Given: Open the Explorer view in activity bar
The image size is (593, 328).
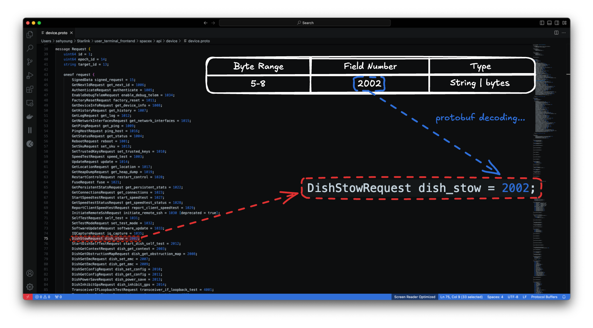Looking at the screenshot, I should (x=30, y=34).
